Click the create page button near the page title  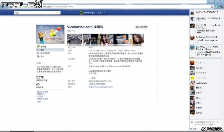141,27
